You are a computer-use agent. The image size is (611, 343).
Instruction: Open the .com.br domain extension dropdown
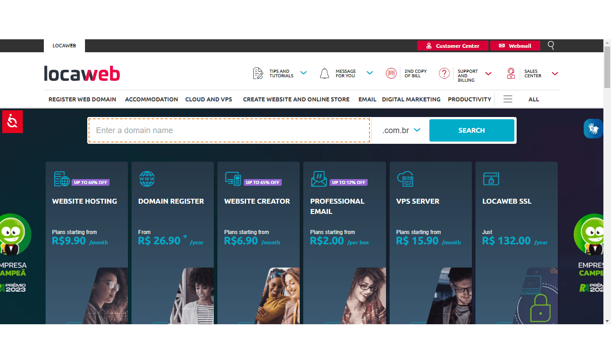pos(401,130)
